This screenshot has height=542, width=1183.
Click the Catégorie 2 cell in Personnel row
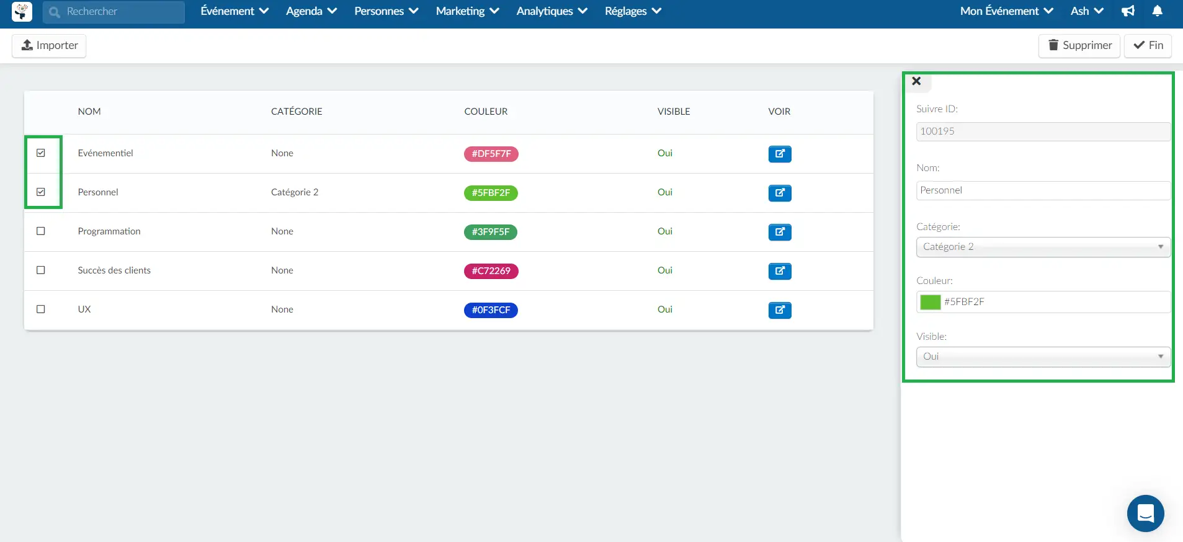coord(295,192)
